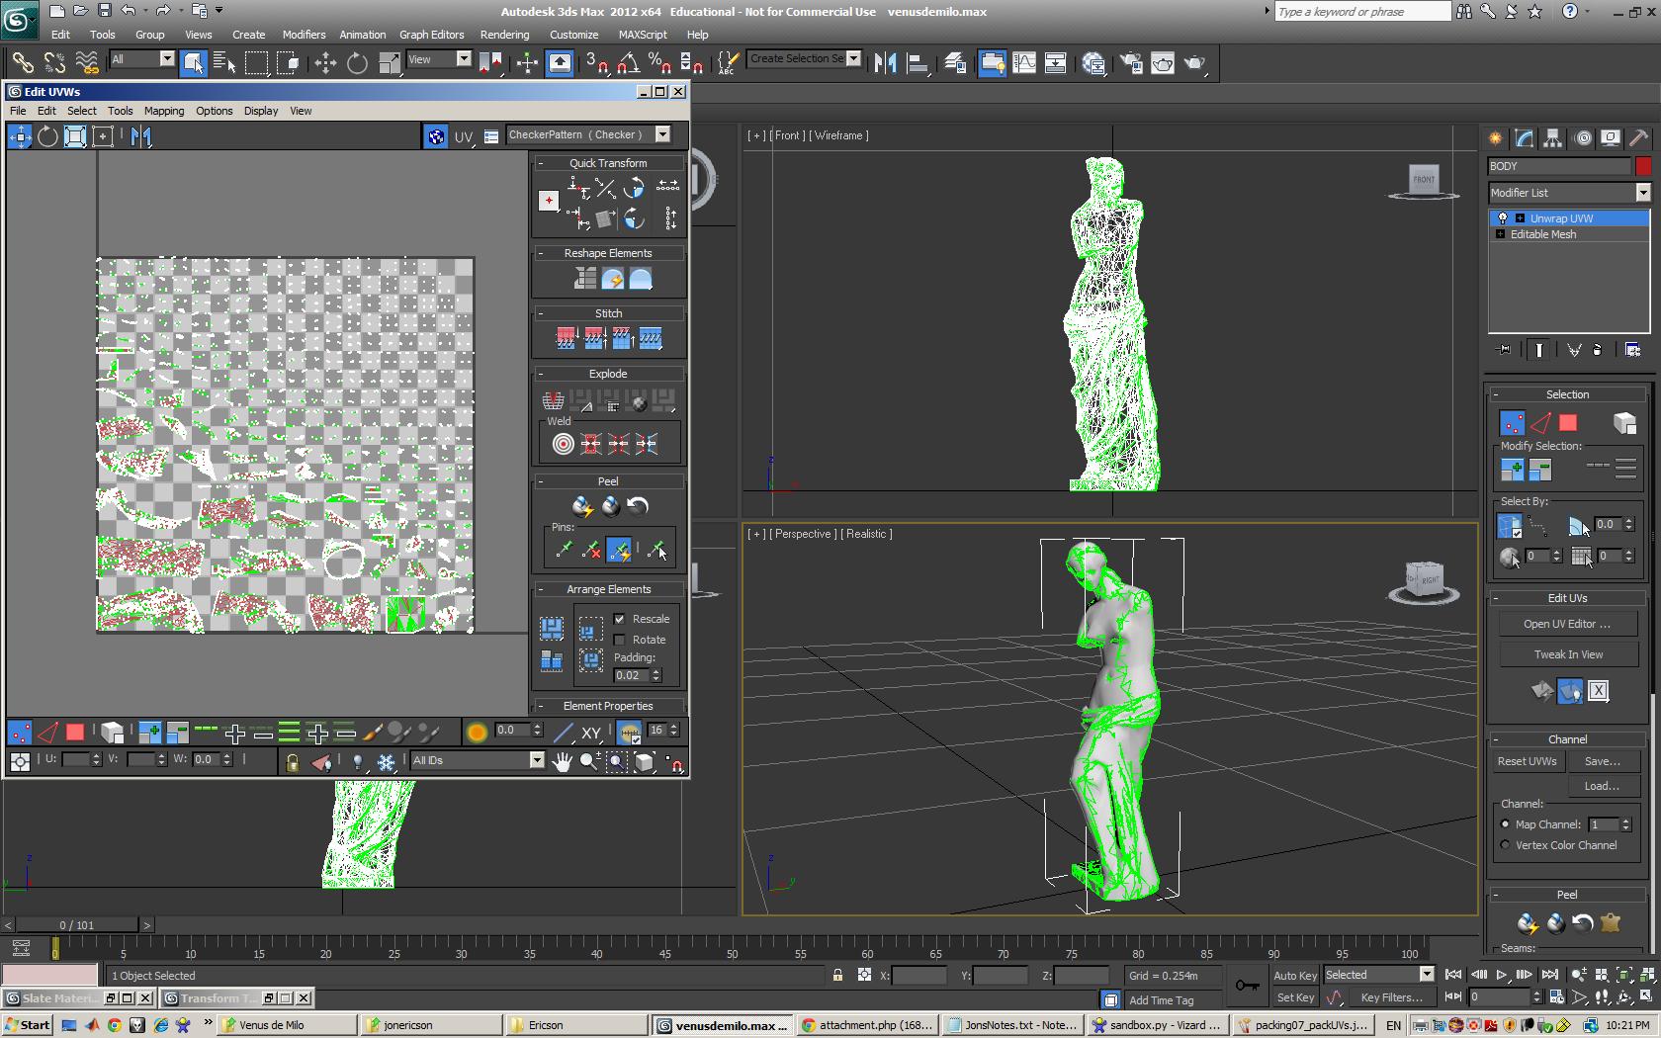This screenshot has width=1661, height=1038.
Task: Open the Graph Editors menu
Action: (431, 35)
